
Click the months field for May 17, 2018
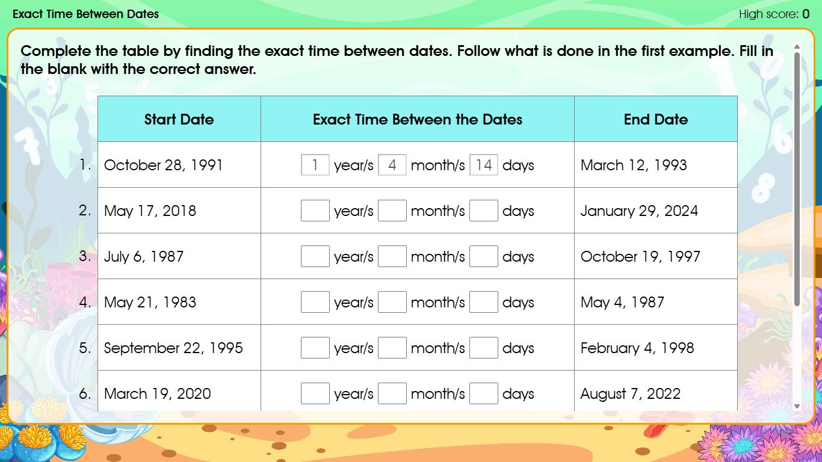[x=392, y=211]
